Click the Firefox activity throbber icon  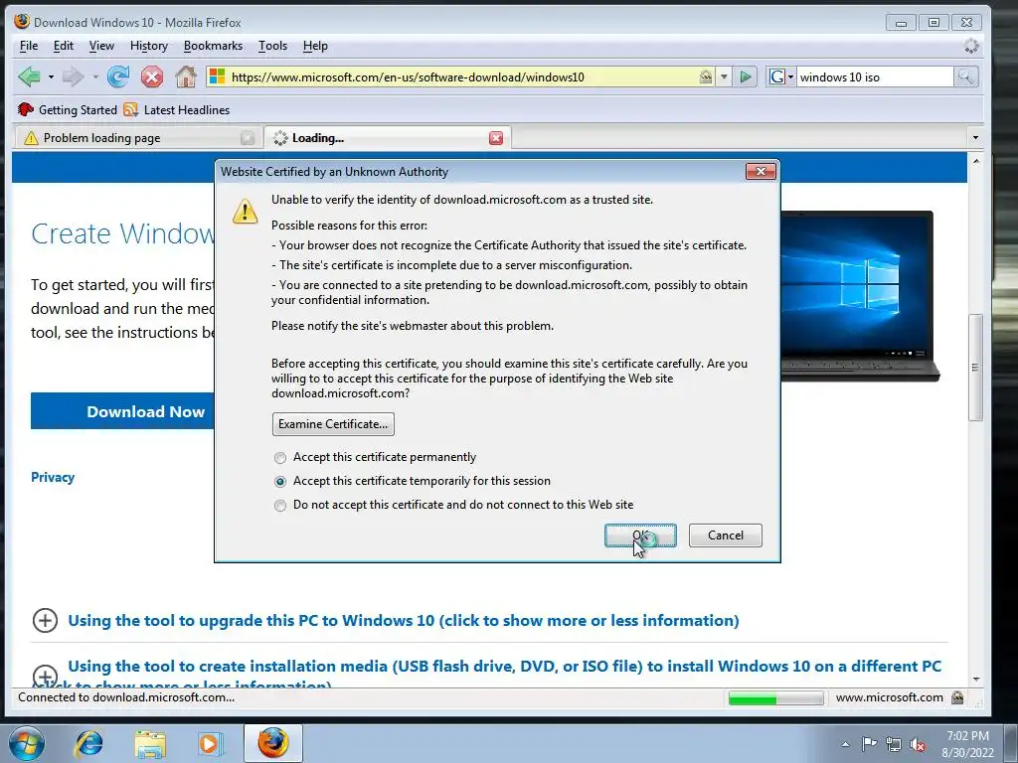pos(971,46)
